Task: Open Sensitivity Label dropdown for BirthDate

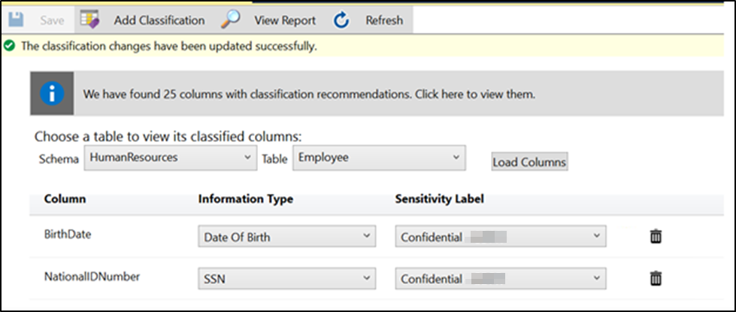Action: pos(501,237)
